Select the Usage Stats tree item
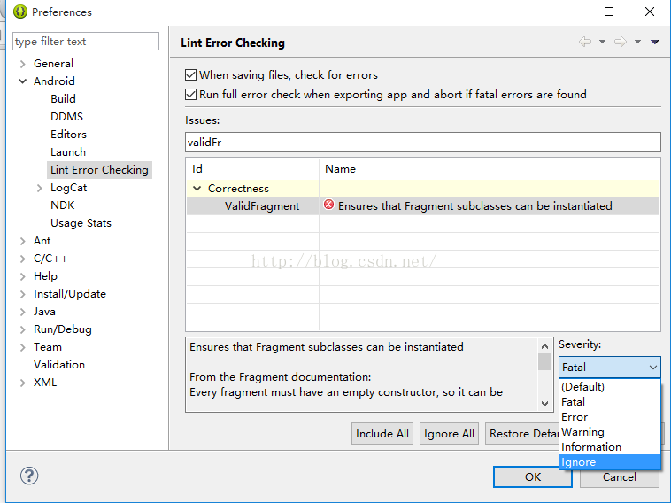Screen dimensions: 671x503 [x=81, y=223]
